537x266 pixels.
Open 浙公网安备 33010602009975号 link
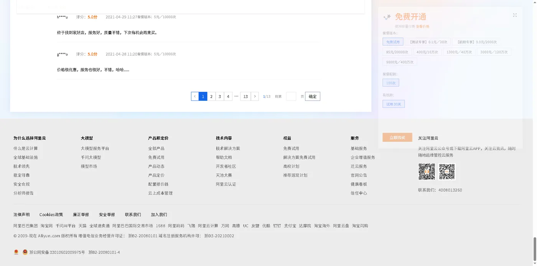coord(56,252)
